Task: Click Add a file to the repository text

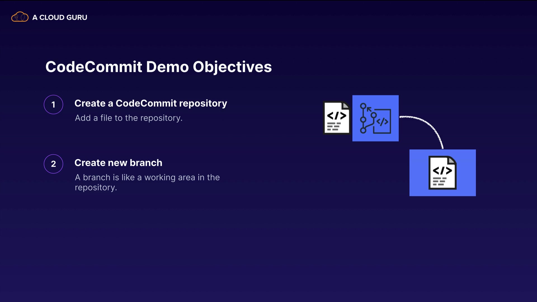Action: click(x=128, y=118)
